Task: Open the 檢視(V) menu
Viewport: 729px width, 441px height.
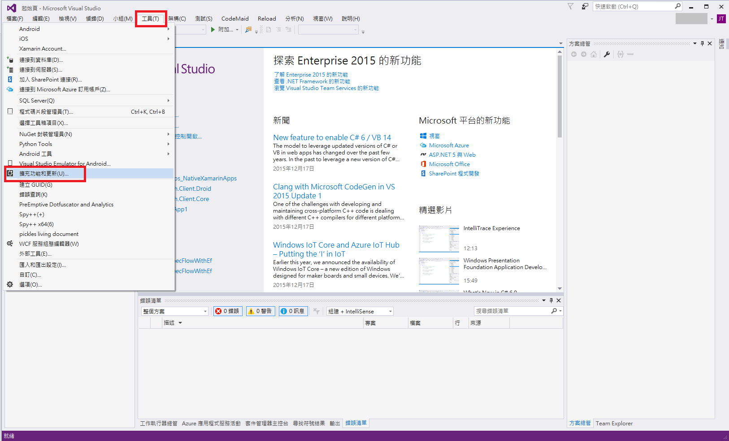Action: coord(68,18)
